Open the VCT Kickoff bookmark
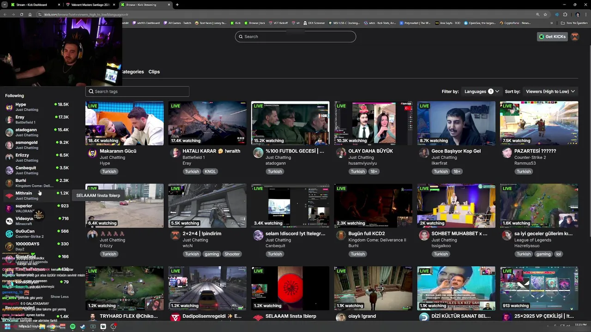591x332 pixels. (278, 23)
